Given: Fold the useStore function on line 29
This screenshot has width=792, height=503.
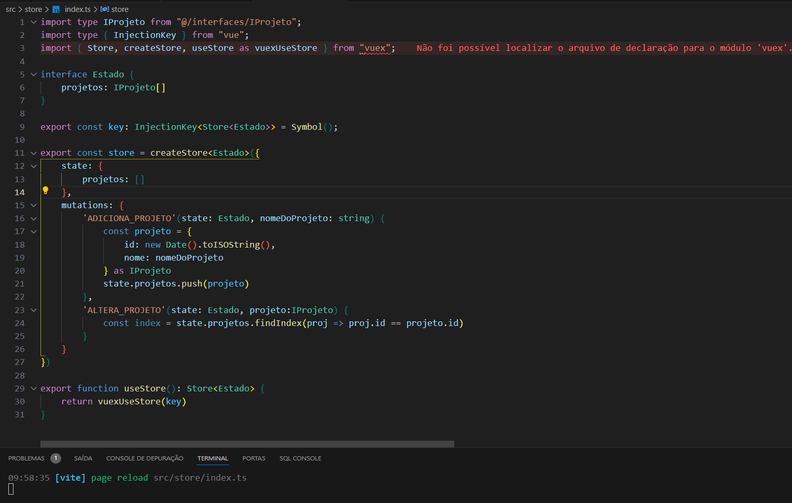Looking at the screenshot, I should [x=34, y=388].
